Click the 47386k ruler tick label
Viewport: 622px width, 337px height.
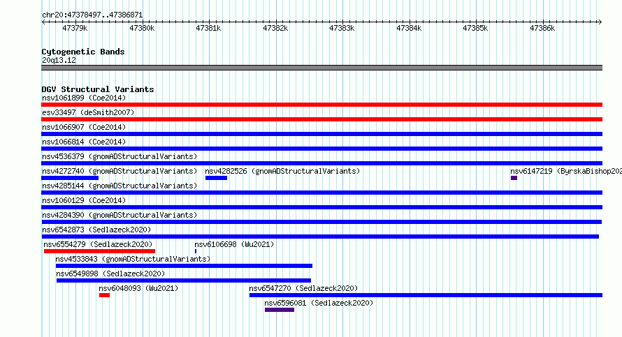[542, 29]
